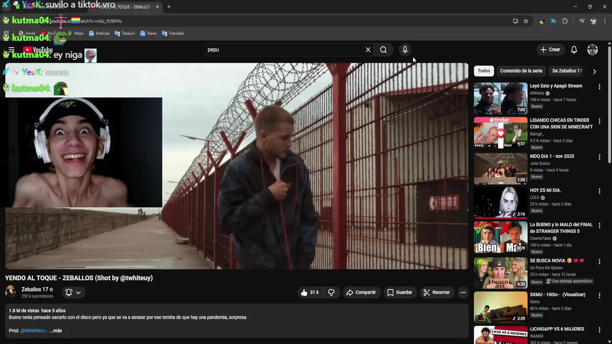Open Chrome profile avatar

click(593, 21)
